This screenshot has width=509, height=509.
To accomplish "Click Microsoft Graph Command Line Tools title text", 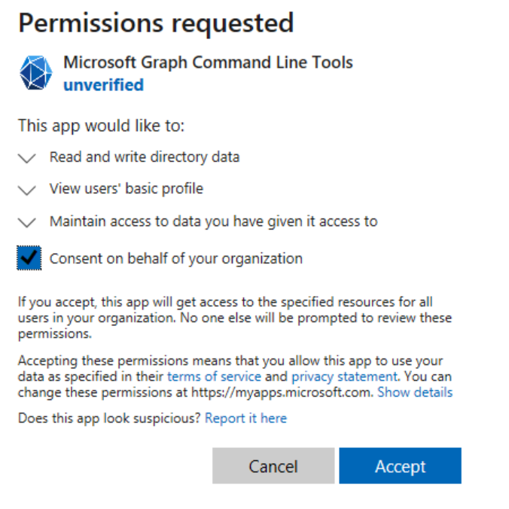I will coord(208,62).
